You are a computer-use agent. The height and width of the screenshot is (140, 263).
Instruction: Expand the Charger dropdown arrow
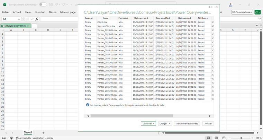click(x=170, y=123)
